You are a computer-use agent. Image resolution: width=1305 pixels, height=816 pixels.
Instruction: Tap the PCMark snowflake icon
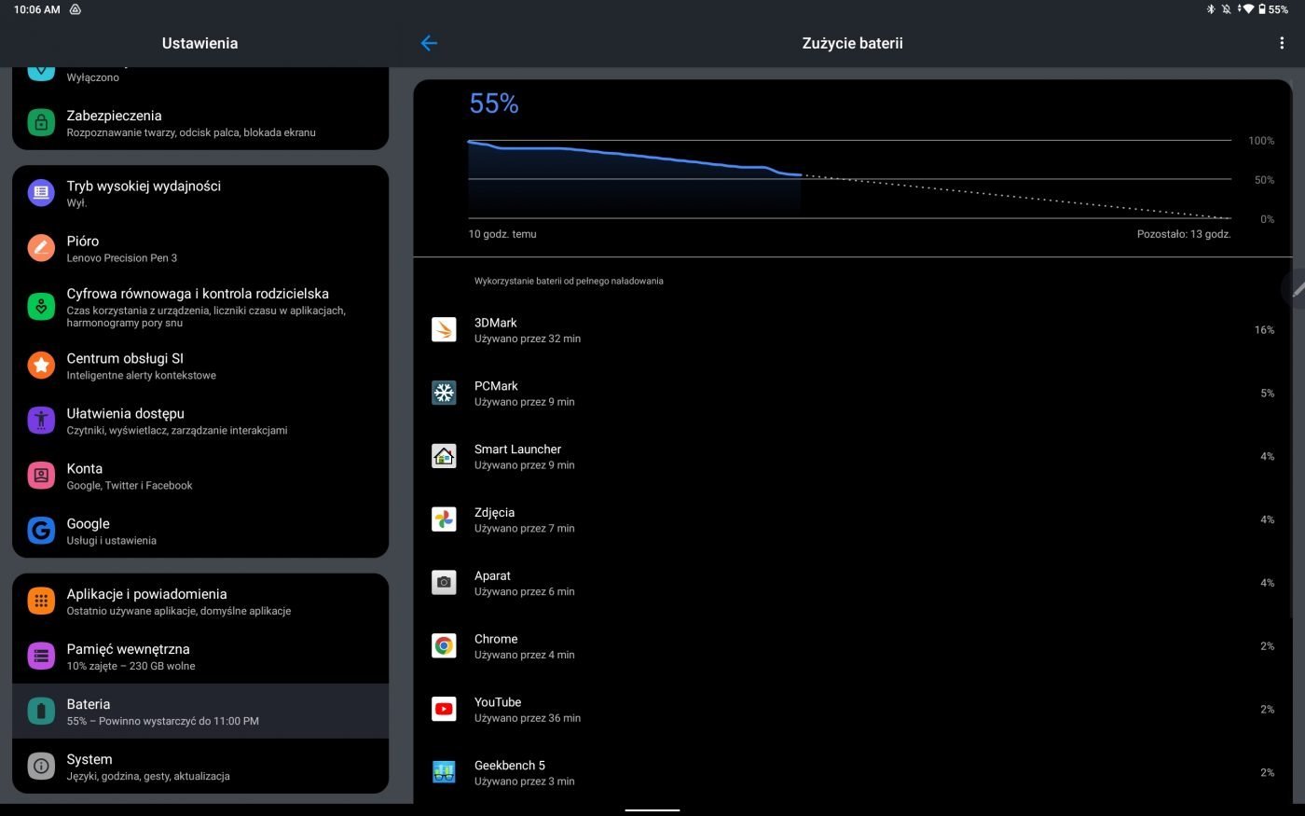point(444,393)
